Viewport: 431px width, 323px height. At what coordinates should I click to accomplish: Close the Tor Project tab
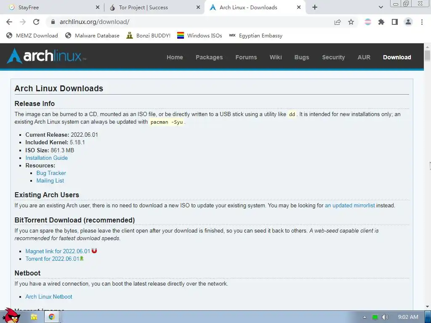pos(198,8)
